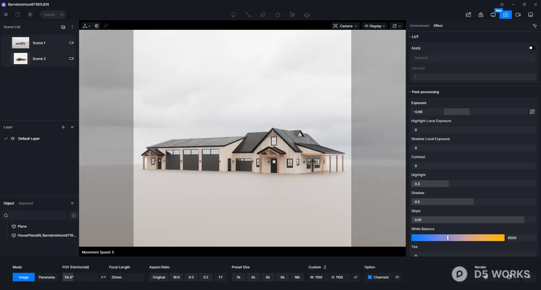
Task: Open the Display dropdown
Action: tap(374, 26)
